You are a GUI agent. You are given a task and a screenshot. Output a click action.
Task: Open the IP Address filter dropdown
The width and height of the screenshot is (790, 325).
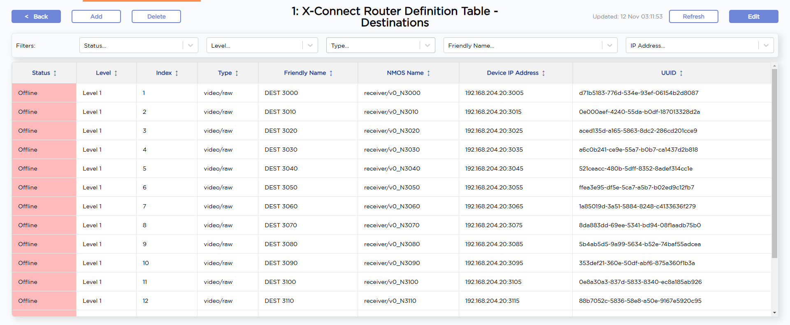(766, 46)
